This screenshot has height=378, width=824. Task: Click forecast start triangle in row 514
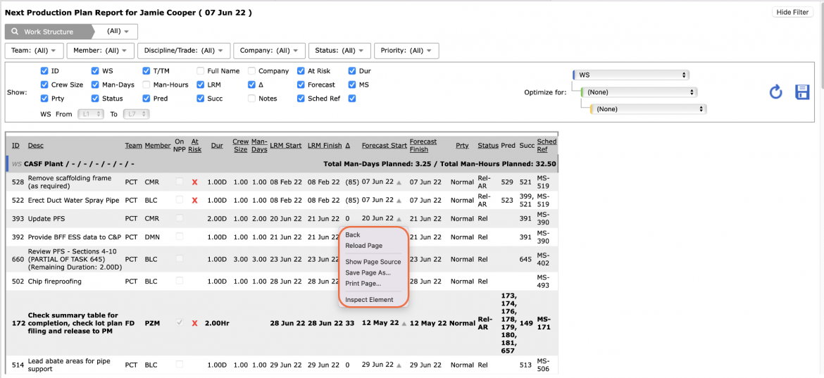(399, 365)
